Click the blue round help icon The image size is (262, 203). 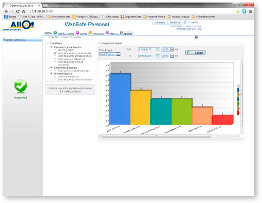[196, 37]
